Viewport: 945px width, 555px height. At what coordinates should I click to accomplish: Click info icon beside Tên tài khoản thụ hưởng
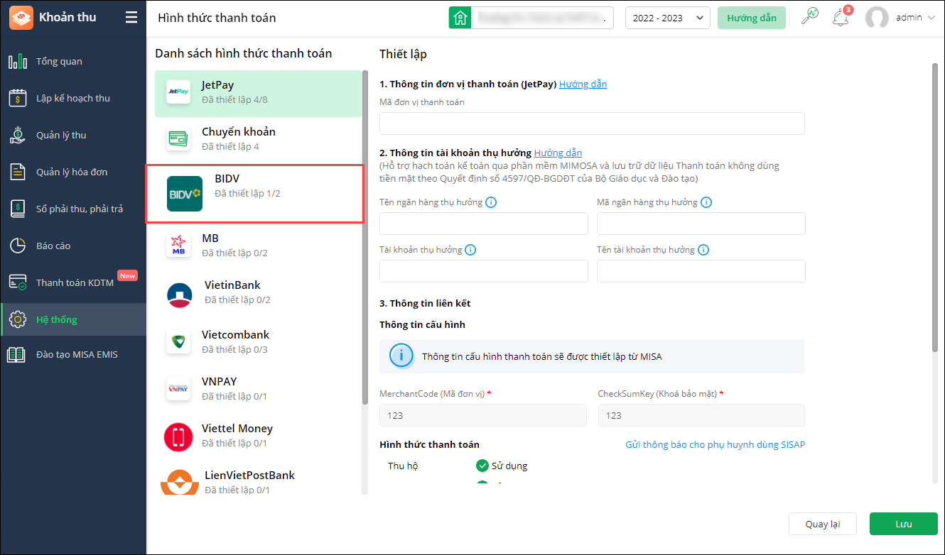pyautogui.click(x=703, y=250)
